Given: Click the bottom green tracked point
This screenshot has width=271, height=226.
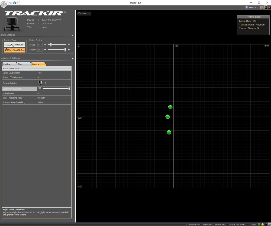Looking at the screenshot, I should point(169,132).
